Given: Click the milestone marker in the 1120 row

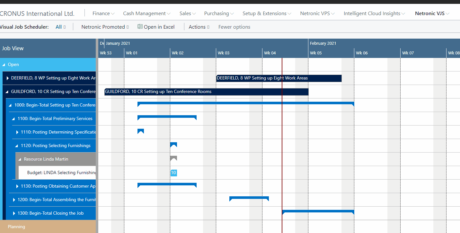Looking at the screenshot, I should tap(173, 144).
